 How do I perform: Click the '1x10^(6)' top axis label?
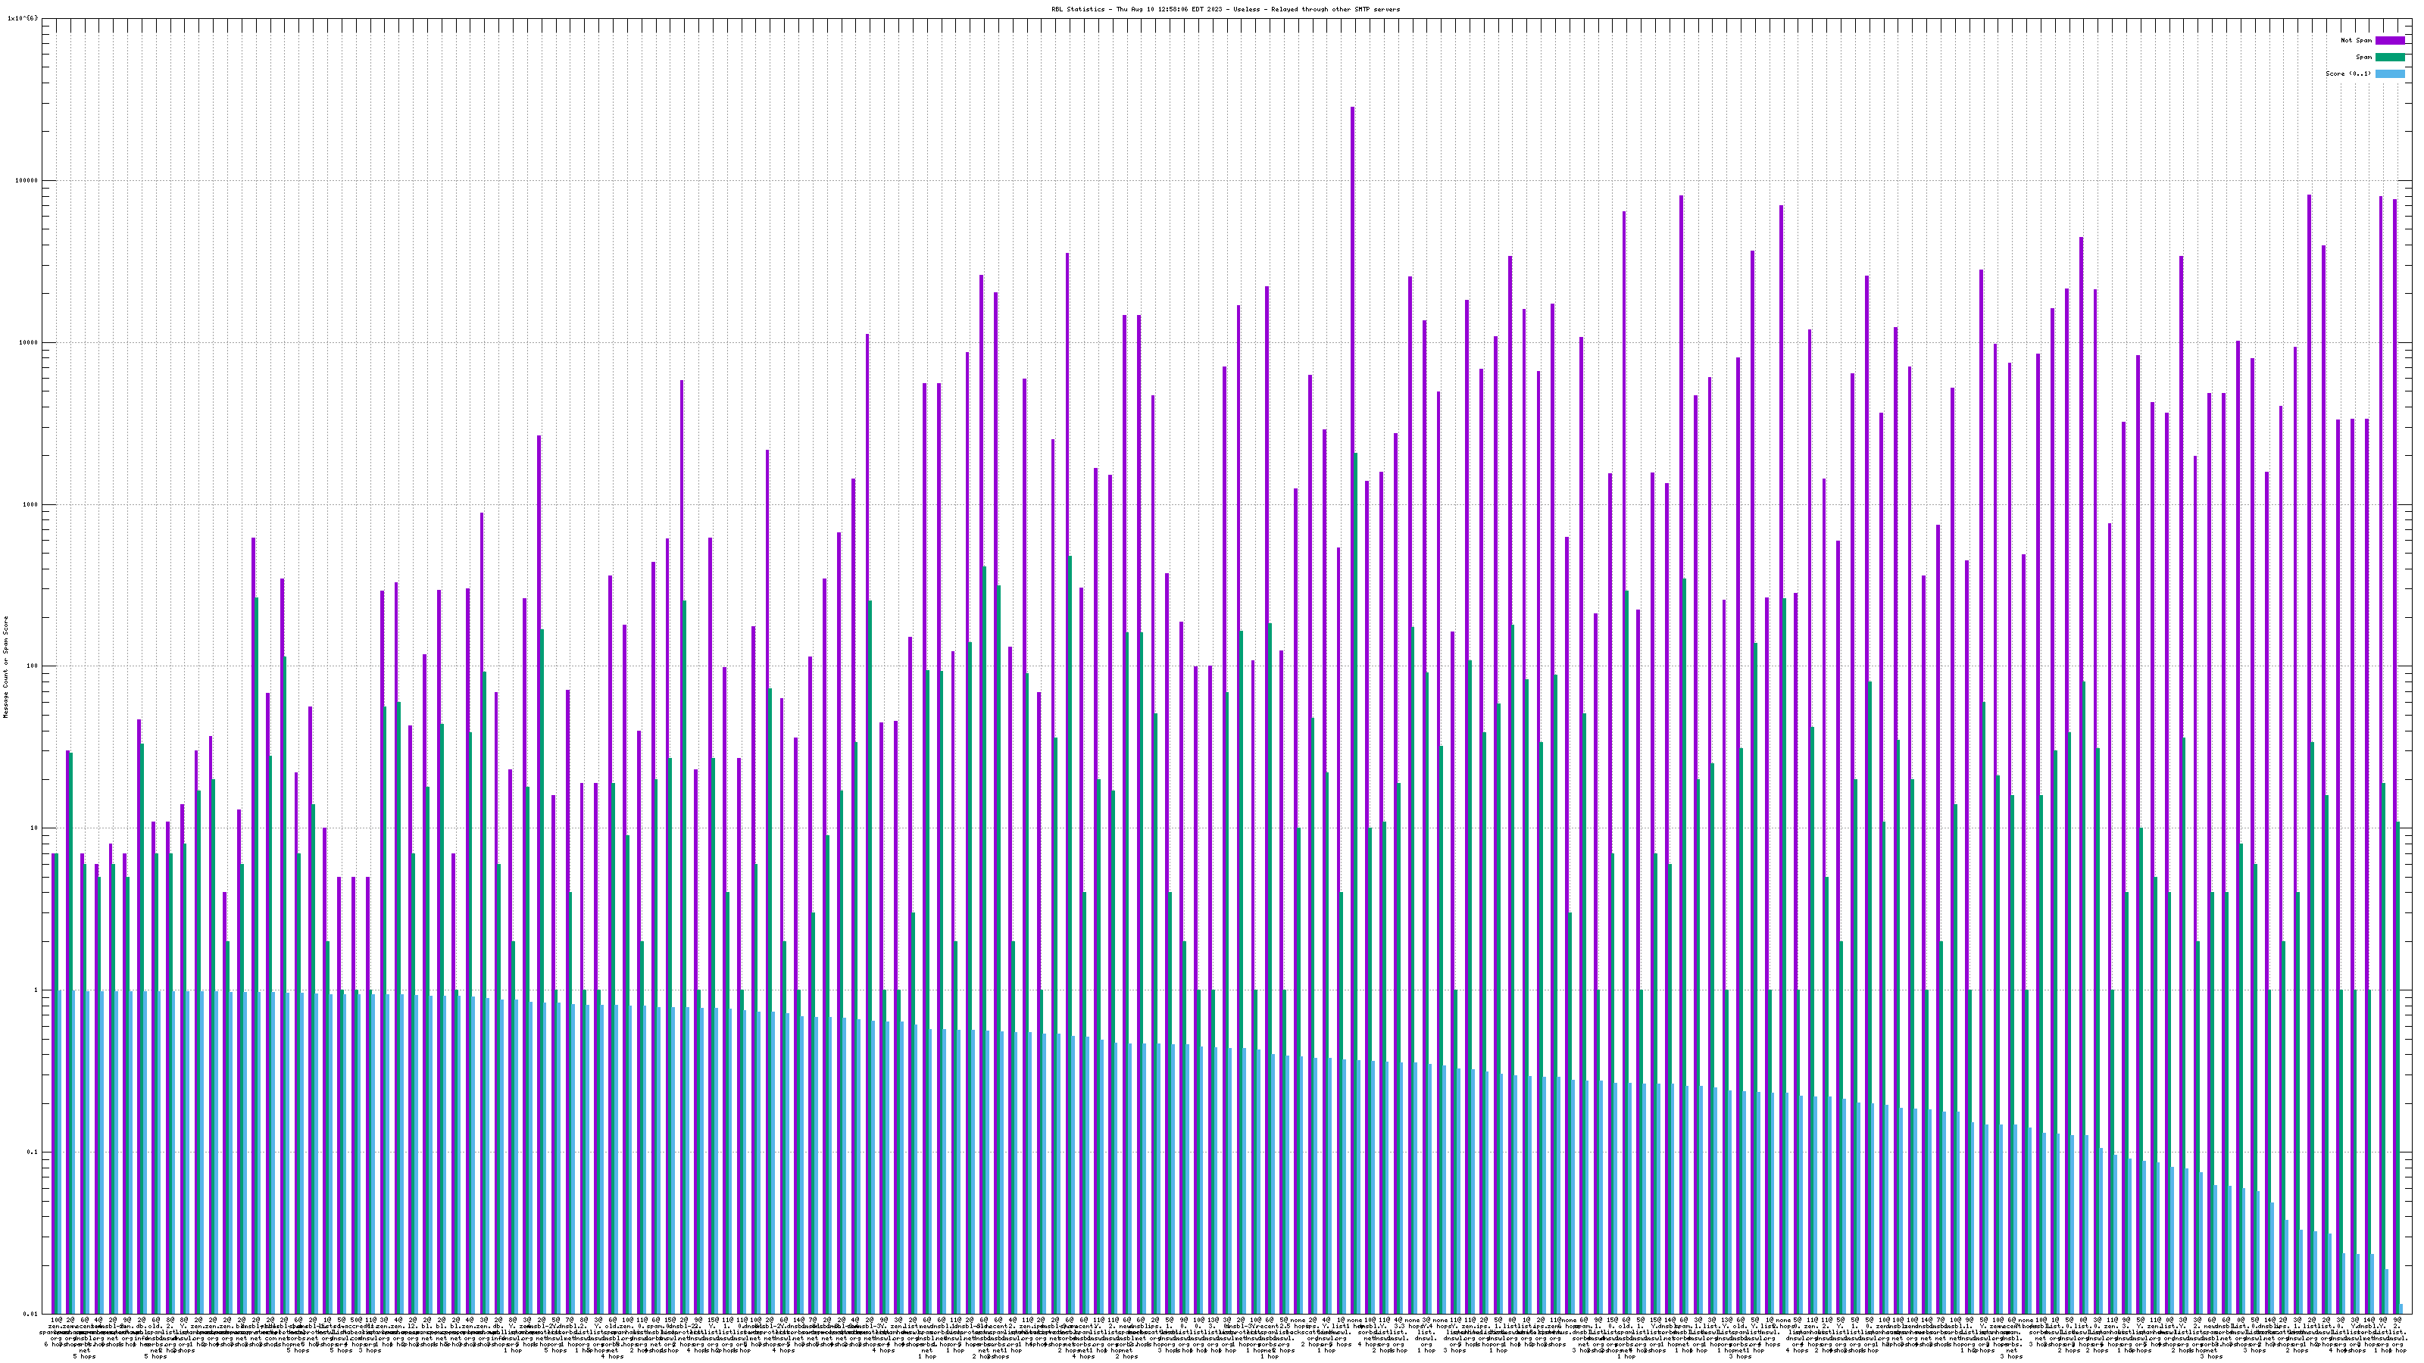tap(23, 18)
